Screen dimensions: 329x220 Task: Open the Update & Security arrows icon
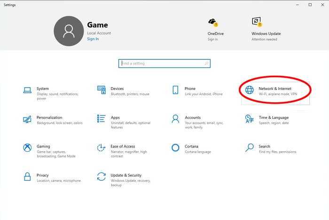[102, 177]
